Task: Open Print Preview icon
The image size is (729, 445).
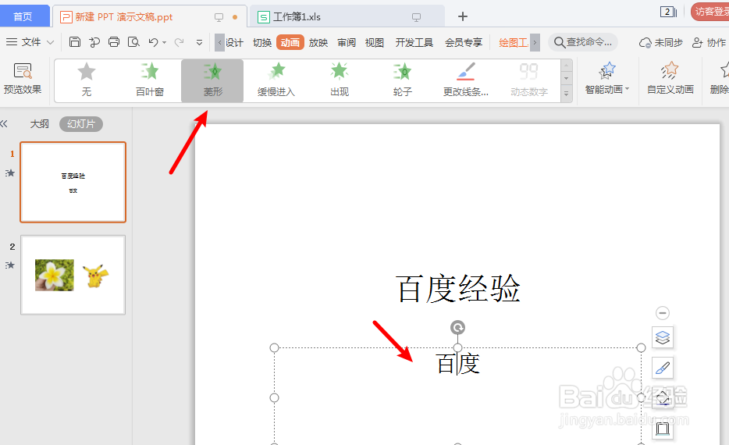Action: pyautogui.click(x=133, y=42)
